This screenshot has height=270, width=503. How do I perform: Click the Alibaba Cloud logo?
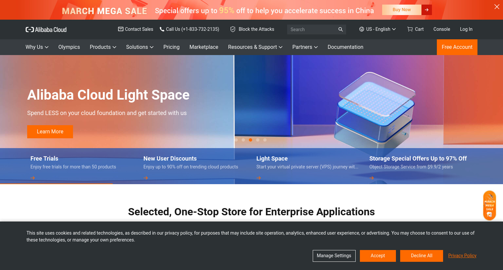coord(46,29)
